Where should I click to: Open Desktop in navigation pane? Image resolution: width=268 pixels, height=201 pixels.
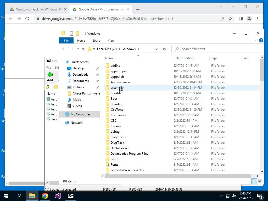tap(78, 68)
